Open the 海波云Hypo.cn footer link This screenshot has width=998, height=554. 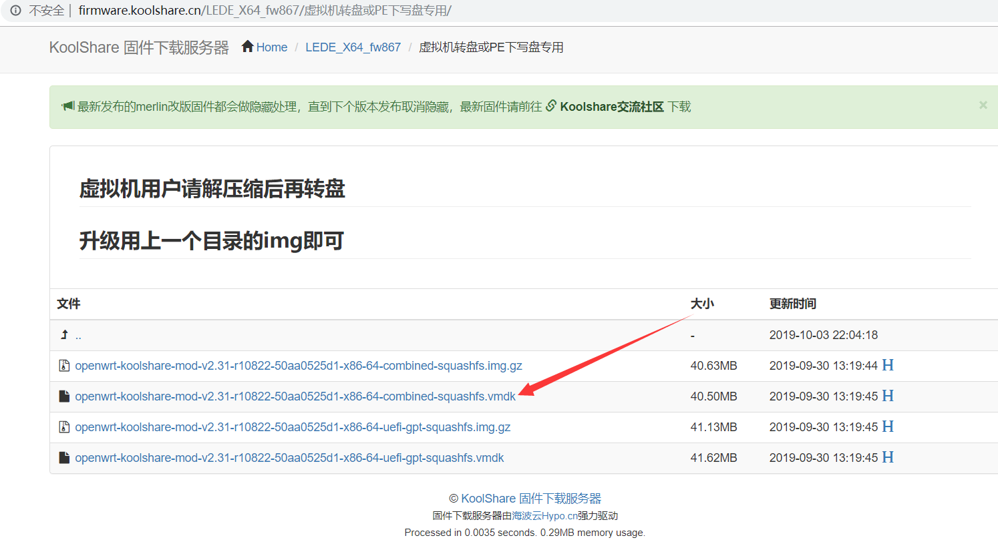544,516
